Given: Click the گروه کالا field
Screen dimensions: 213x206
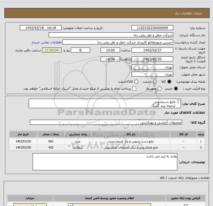Looking at the screenshot, I should (106, 122).
